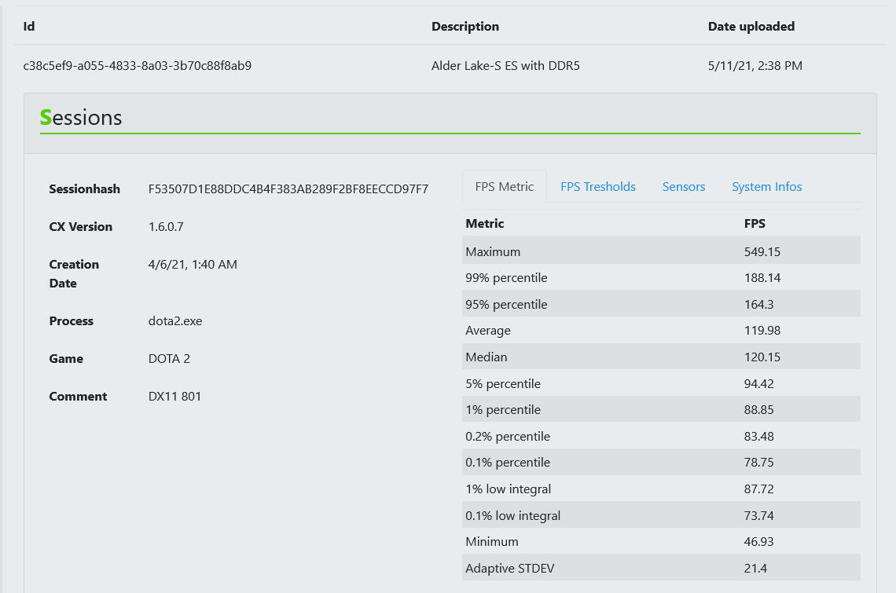Click the 0.1% percentile label
This screenshot has height=593, width=896.
(508, 462)
